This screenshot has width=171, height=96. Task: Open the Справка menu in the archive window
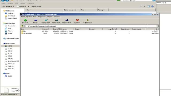tap(57, 17)
